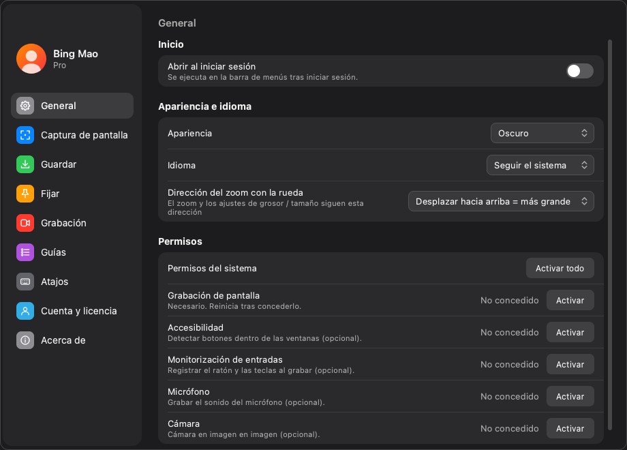Click the General gear icon in sidebar
627x450 pixels.
point(25,106)
